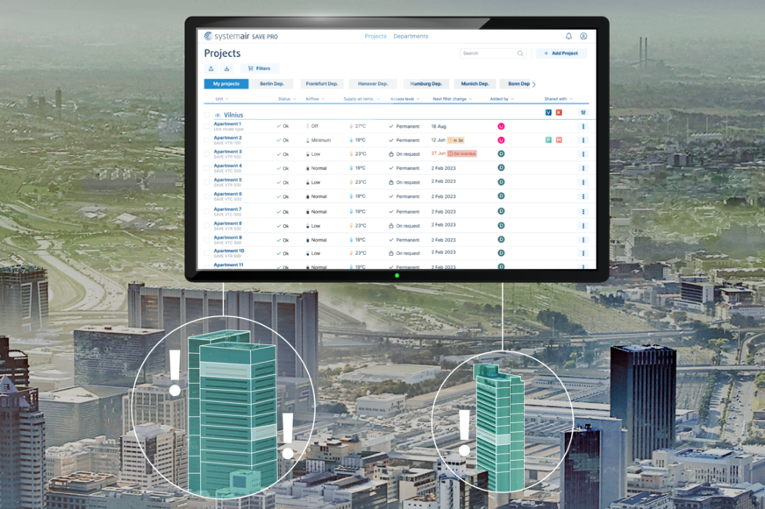This screenshot has width=765, height=509.
Task: Open the Filters panel
Action: point(259,68)
